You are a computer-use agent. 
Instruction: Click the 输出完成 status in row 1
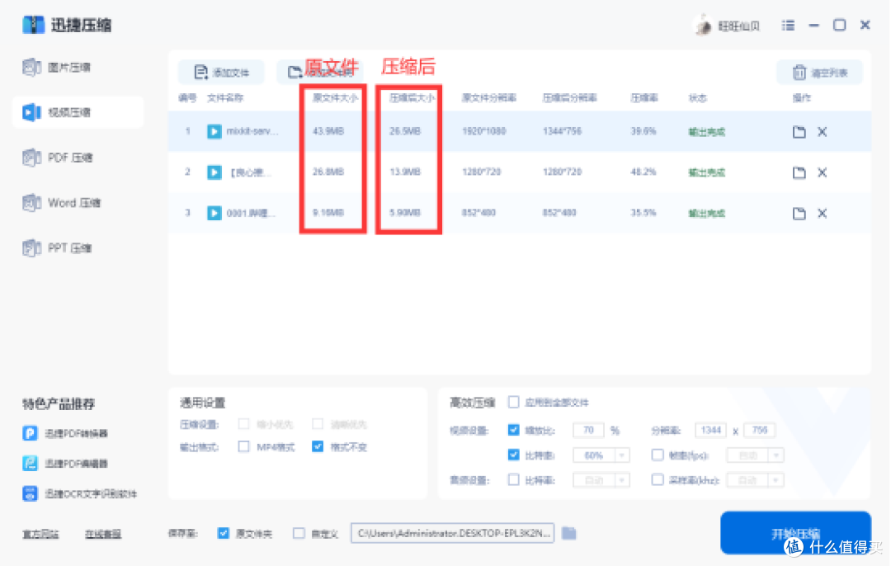point(706,132)
